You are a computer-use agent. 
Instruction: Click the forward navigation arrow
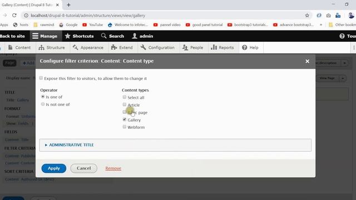pyautogui.click(x=5, y=16)
